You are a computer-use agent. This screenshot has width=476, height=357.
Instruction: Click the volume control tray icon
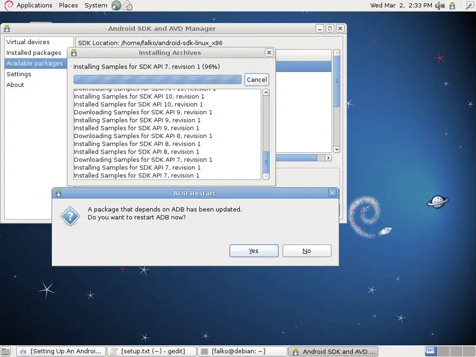click(440, 5)
